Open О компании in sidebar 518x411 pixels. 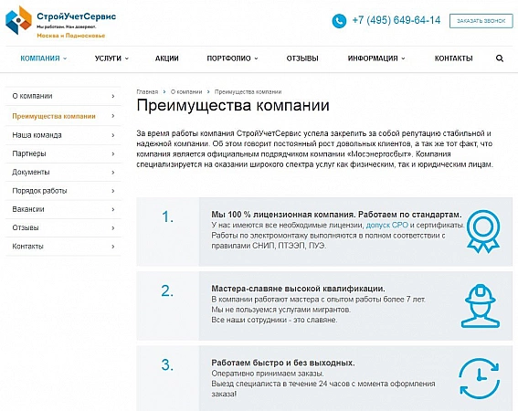coord(63,96)
